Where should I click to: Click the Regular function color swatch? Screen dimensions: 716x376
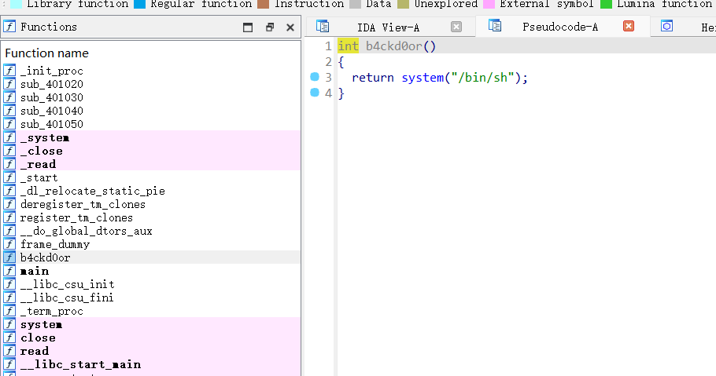pyautogui.click(x=140, y=4)
